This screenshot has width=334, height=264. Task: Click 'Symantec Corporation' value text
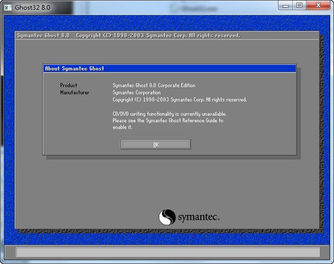136,92
